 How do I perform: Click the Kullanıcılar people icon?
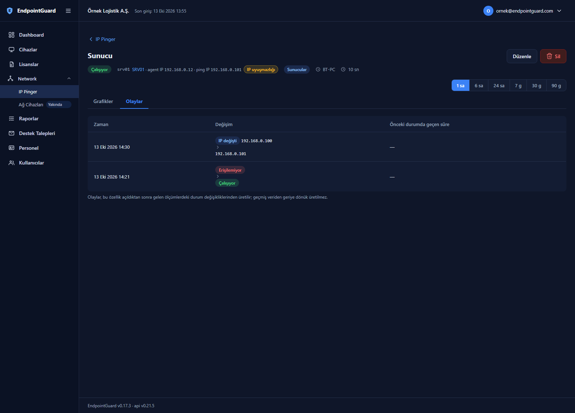[11, 163]
